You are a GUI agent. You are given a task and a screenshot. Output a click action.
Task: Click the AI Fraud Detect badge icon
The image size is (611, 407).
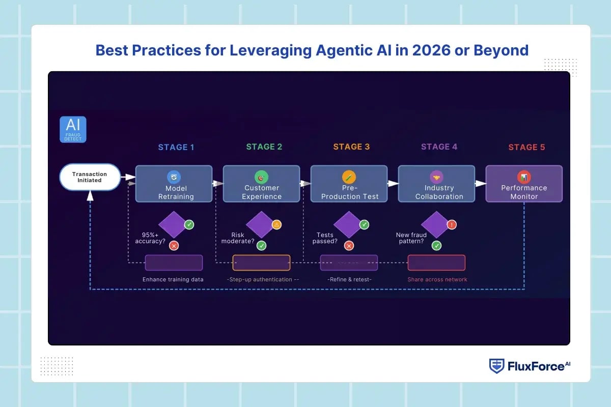pos(72,129)
